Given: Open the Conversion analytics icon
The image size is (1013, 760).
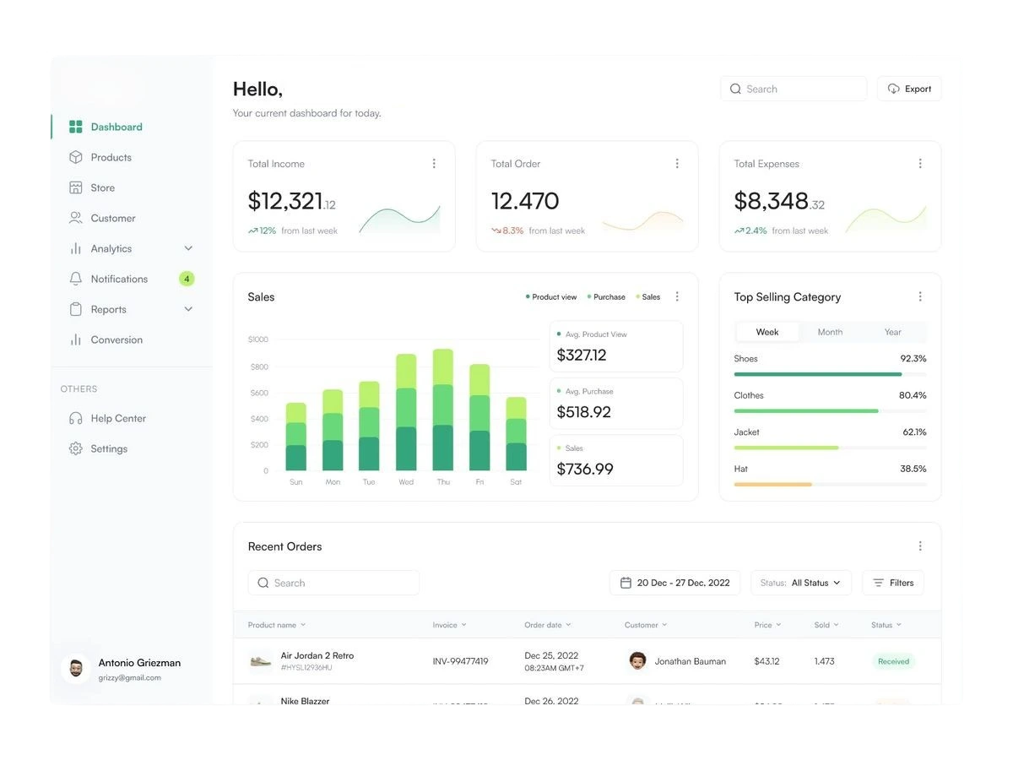Looking at the screenshot, I should tap(77, 339).
